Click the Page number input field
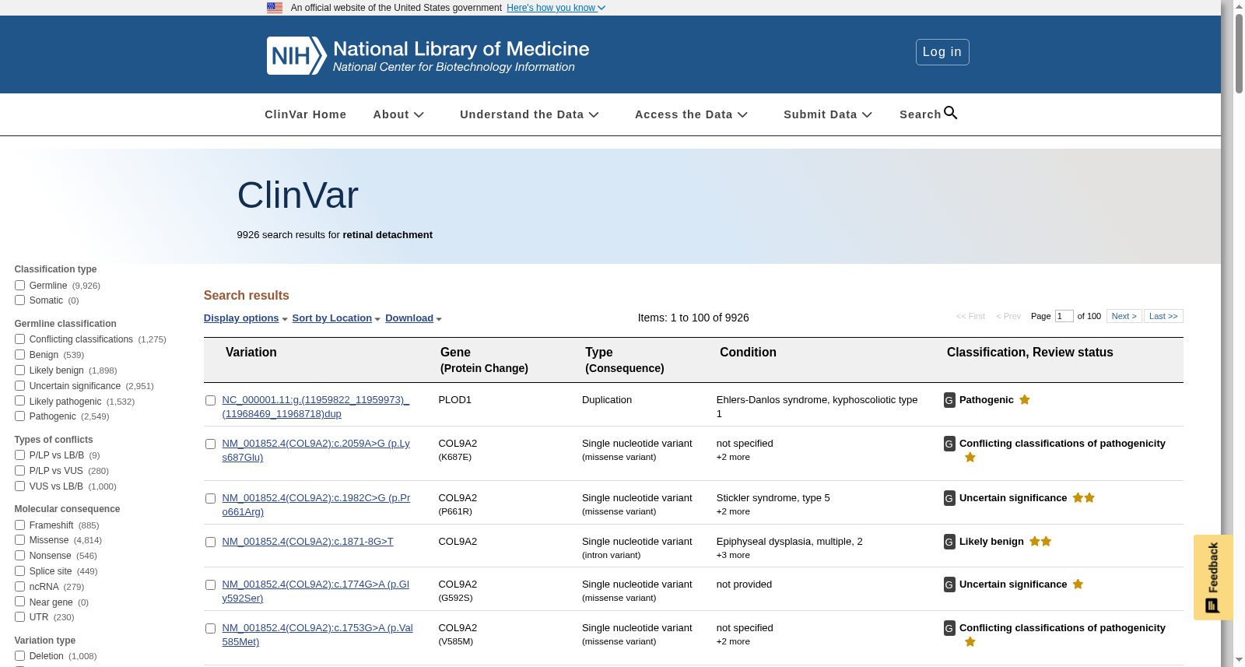1245x667 pixels. tap(1064, 316)
